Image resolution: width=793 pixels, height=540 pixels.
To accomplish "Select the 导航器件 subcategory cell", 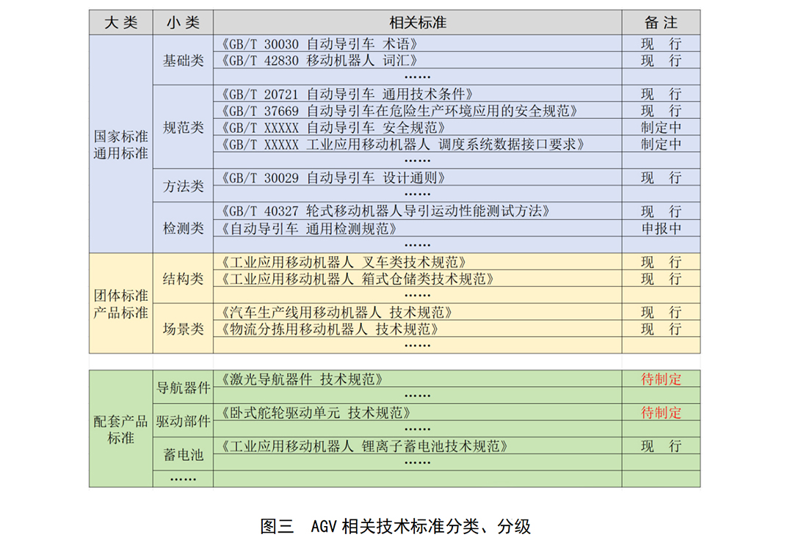I will [183, 387].
